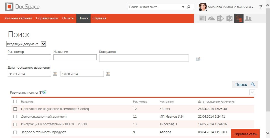Viewport: 270px width, 138px height.
Task: Expand the results panel chevron button
Action: point(252,92)
